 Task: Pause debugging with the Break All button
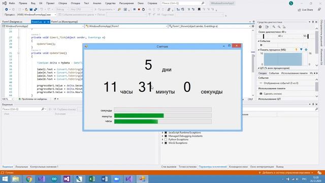click(x=134, y=9)
